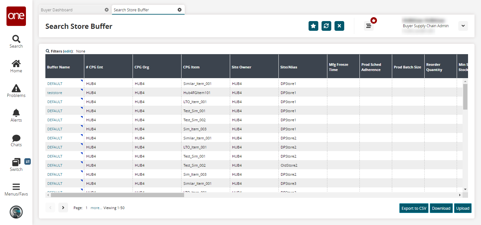This screenshot has width=481, height=225.
Task: Expand the user profile dropdown chevron
Action: (463, 26)
